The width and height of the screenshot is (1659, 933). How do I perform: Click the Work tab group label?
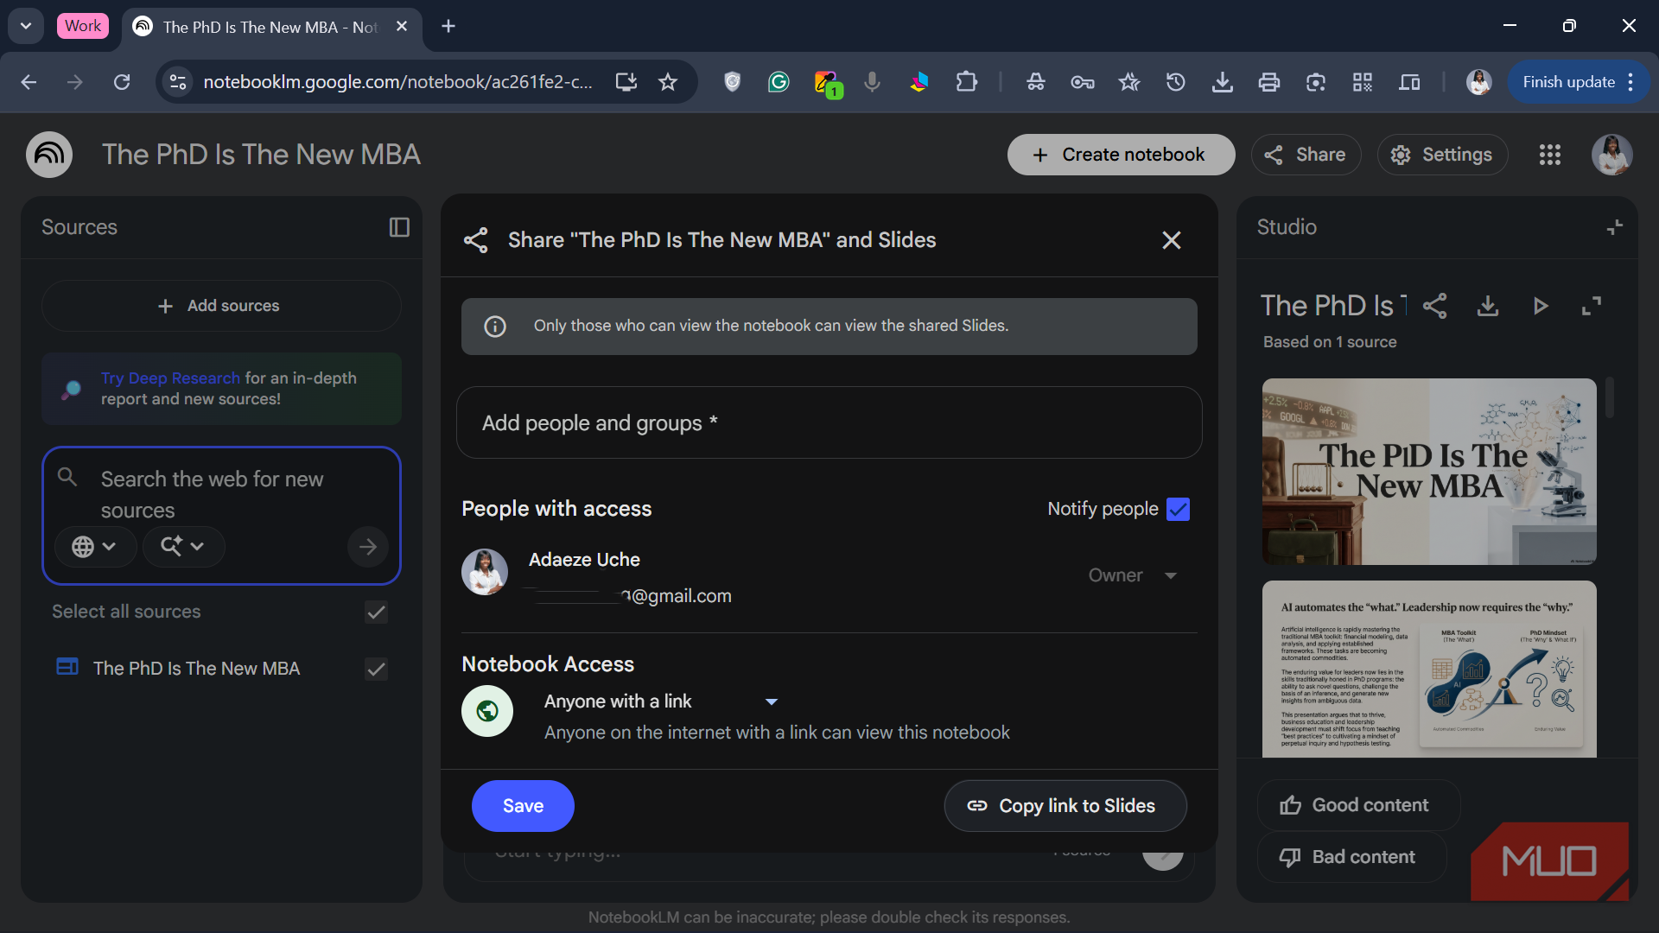point(83,26)
